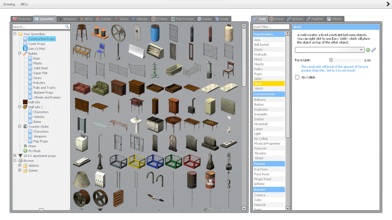Select the Thruster tool

(269, 153)
